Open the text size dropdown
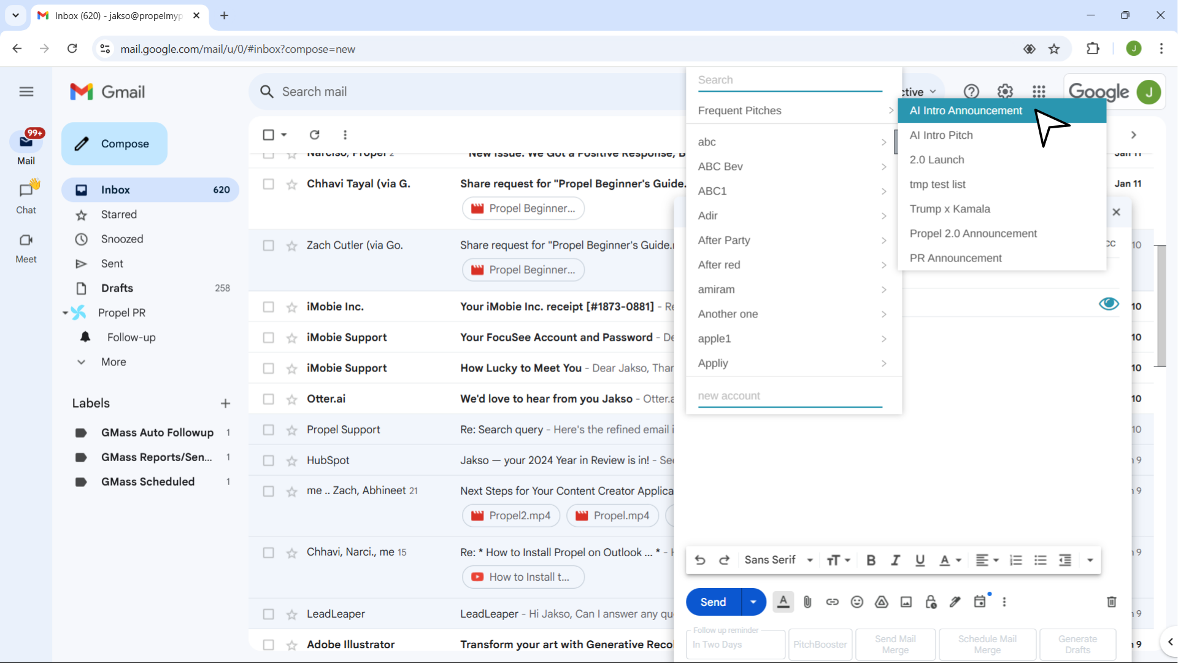The width and height of the screenshot is (1178, 663). (838, 560)
